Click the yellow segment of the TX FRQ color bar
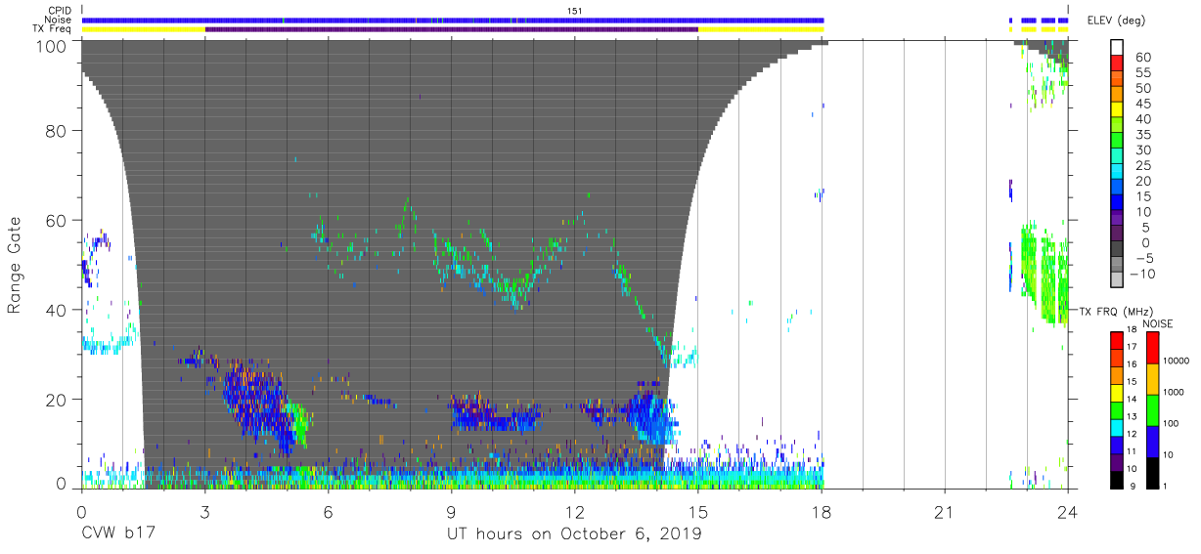 [1117, 393]
